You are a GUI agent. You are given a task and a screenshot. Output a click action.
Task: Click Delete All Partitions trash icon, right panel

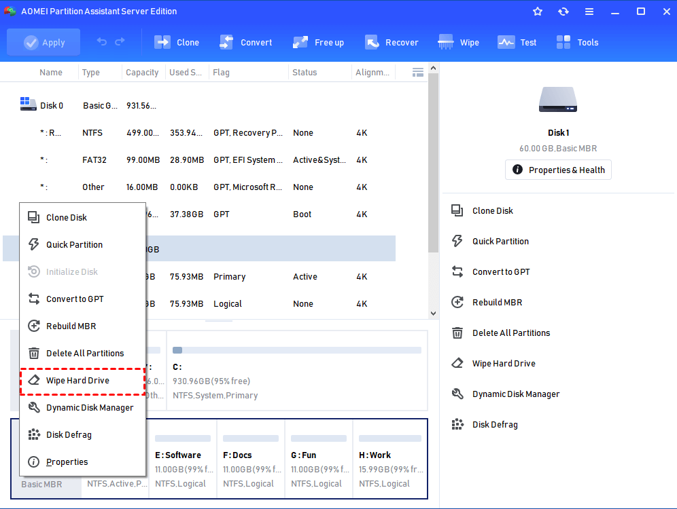[457, 333]
